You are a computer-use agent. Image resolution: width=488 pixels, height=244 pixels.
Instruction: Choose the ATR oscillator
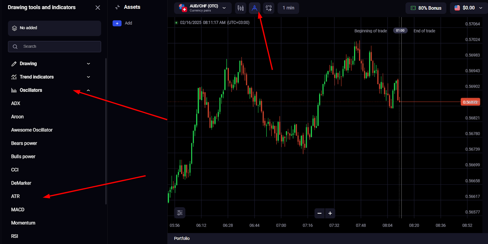tap(15, 196)
